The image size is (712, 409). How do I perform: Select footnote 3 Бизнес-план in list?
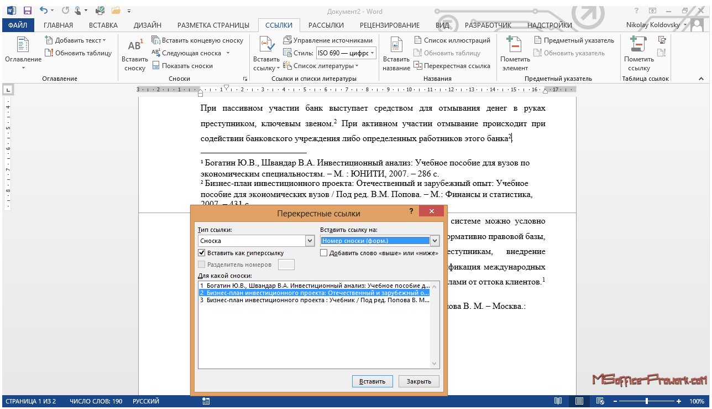(314, 300)
